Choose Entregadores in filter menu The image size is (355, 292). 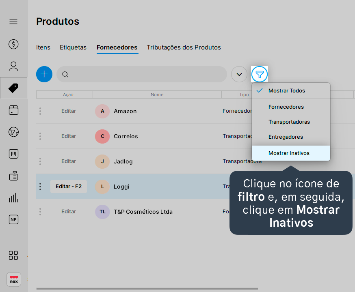(291, 137)
